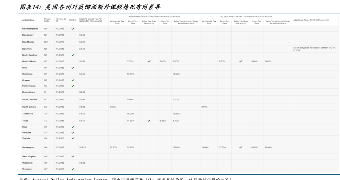Click the Control checkmark for Pennsylvania
The image size is (340, 180).
(x=73, y=86)
